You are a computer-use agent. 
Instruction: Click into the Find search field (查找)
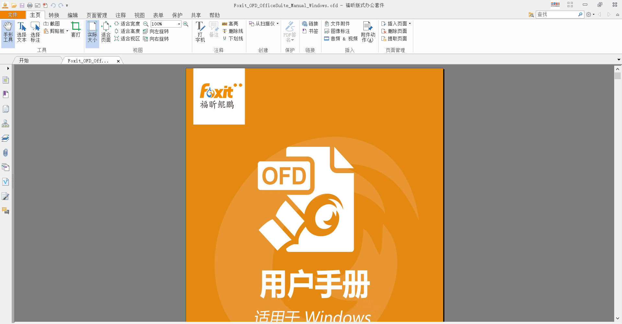point(557,15)
